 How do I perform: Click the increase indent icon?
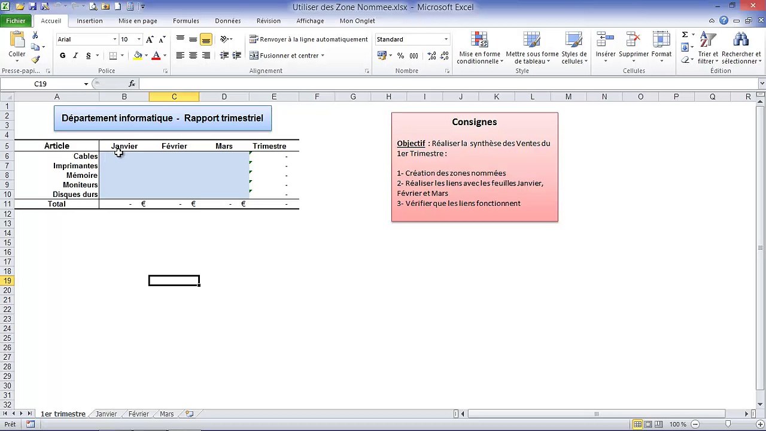[237, 56]
